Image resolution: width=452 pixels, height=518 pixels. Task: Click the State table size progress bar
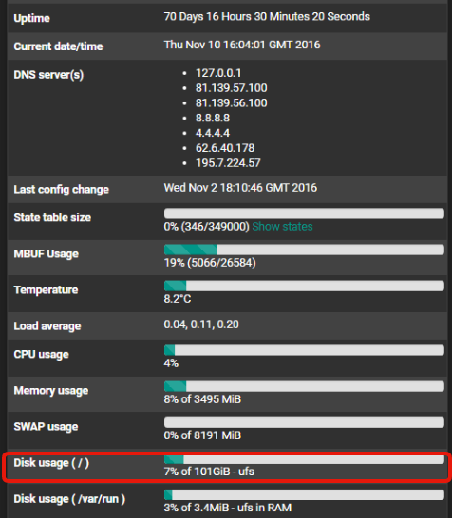point(304,213)
